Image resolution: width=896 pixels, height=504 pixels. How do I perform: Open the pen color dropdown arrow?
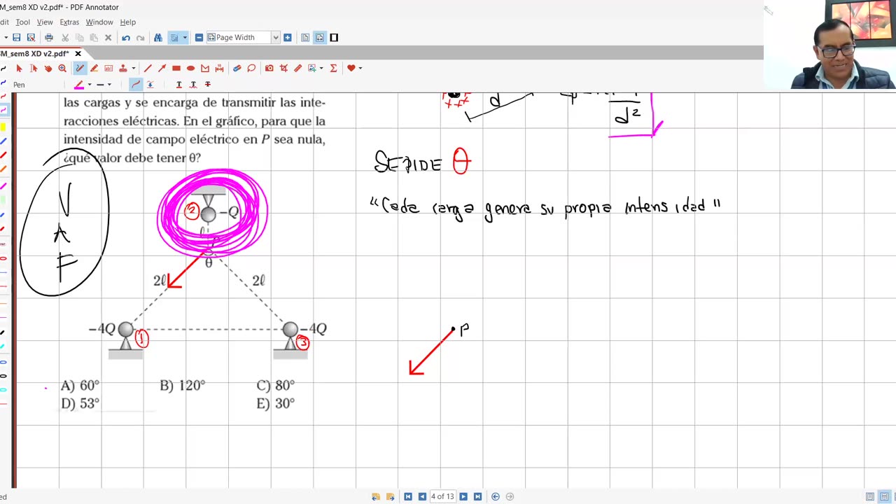(90, 85)
